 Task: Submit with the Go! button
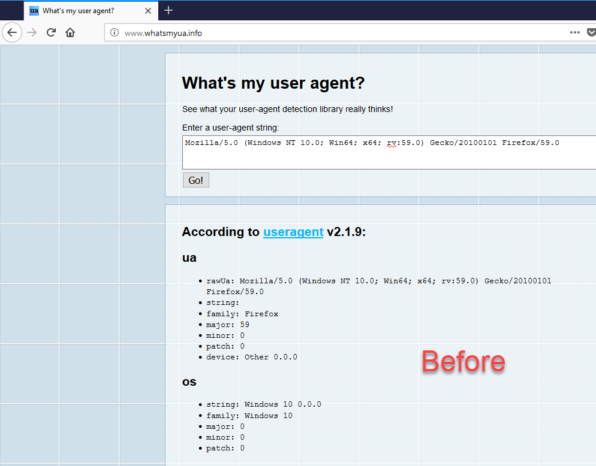[x=195, y=180]
